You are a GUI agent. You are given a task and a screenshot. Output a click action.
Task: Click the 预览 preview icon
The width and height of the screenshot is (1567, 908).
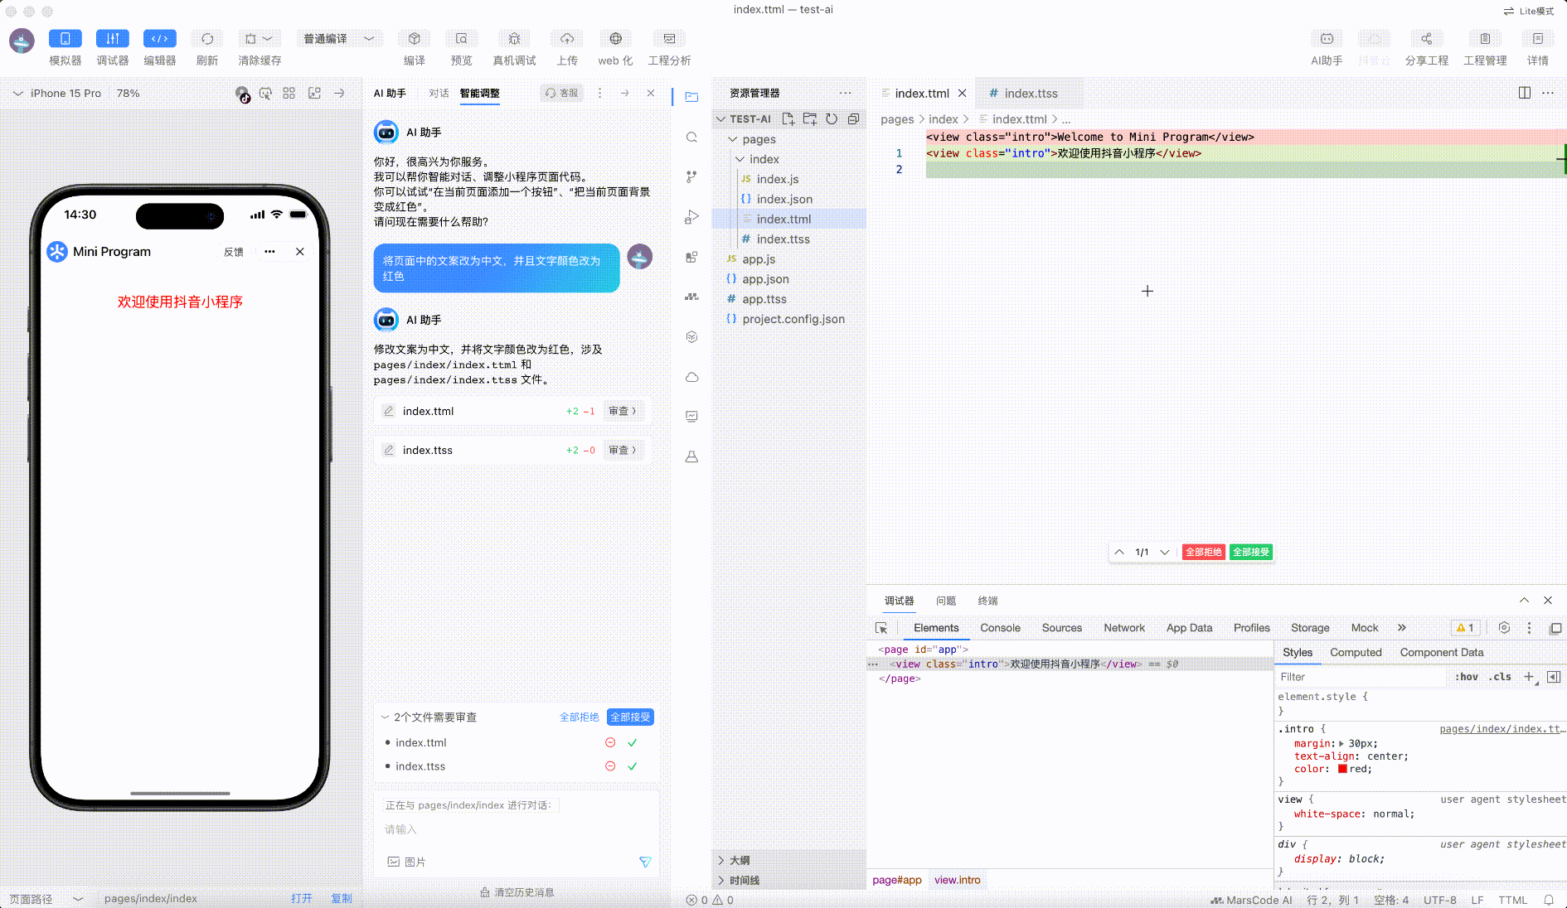pyautogui.click(x=461, y=39)
